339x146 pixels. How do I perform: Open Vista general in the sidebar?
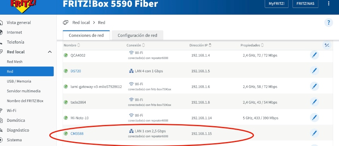[19, 23]
